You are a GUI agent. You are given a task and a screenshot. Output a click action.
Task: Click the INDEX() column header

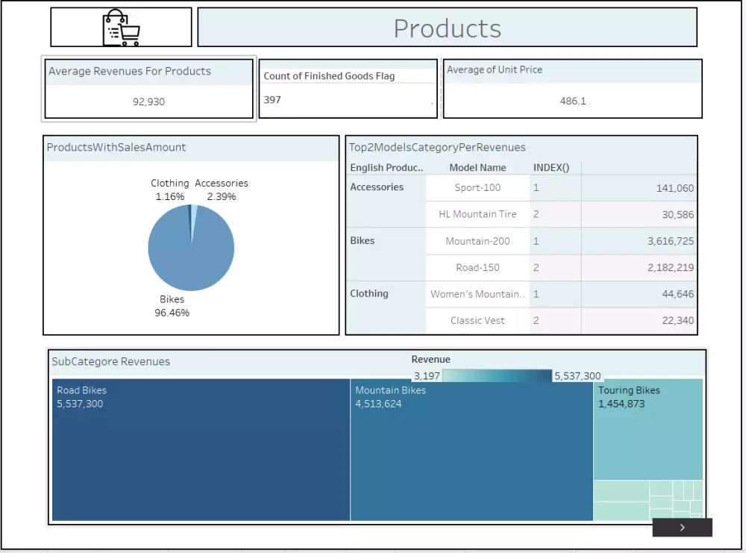pos(552,167)
